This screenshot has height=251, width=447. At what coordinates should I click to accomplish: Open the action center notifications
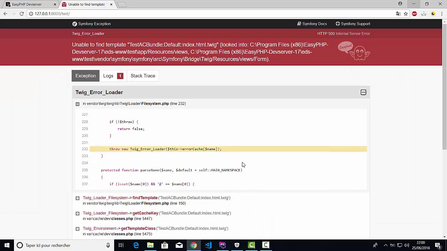(438, 245)
